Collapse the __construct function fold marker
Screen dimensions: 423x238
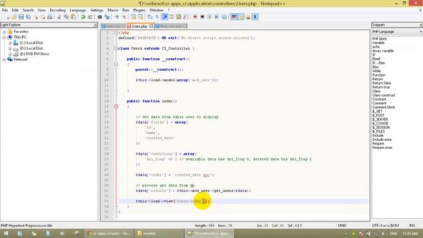click(x=116, y=64)
